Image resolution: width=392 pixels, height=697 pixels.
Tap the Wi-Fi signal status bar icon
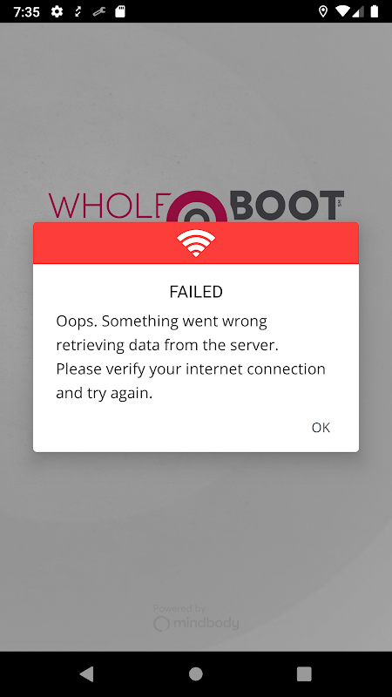click(x=342, y=11)
